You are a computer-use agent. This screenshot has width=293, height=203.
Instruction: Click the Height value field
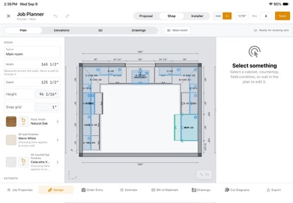point(47,94)
